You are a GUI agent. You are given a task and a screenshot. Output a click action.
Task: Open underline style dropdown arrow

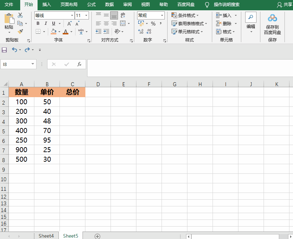(60, 23)
